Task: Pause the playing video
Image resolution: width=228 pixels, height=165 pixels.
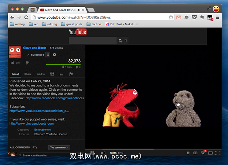Action: (92, 153)
